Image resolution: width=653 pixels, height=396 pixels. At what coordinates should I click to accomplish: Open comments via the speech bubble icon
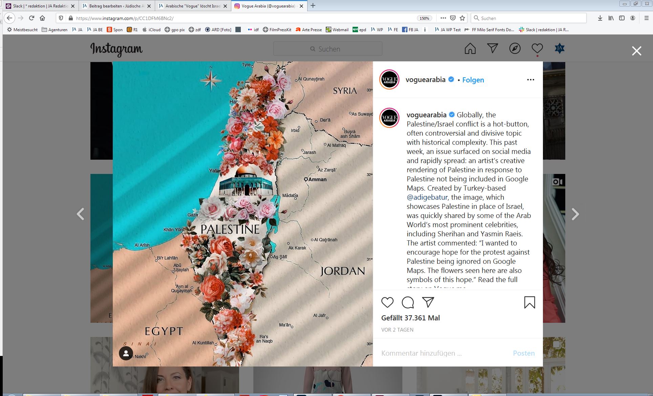point(408,302)
